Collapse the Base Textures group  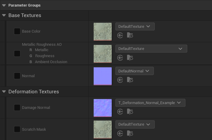pyautogui.click(x=4, y=15)
